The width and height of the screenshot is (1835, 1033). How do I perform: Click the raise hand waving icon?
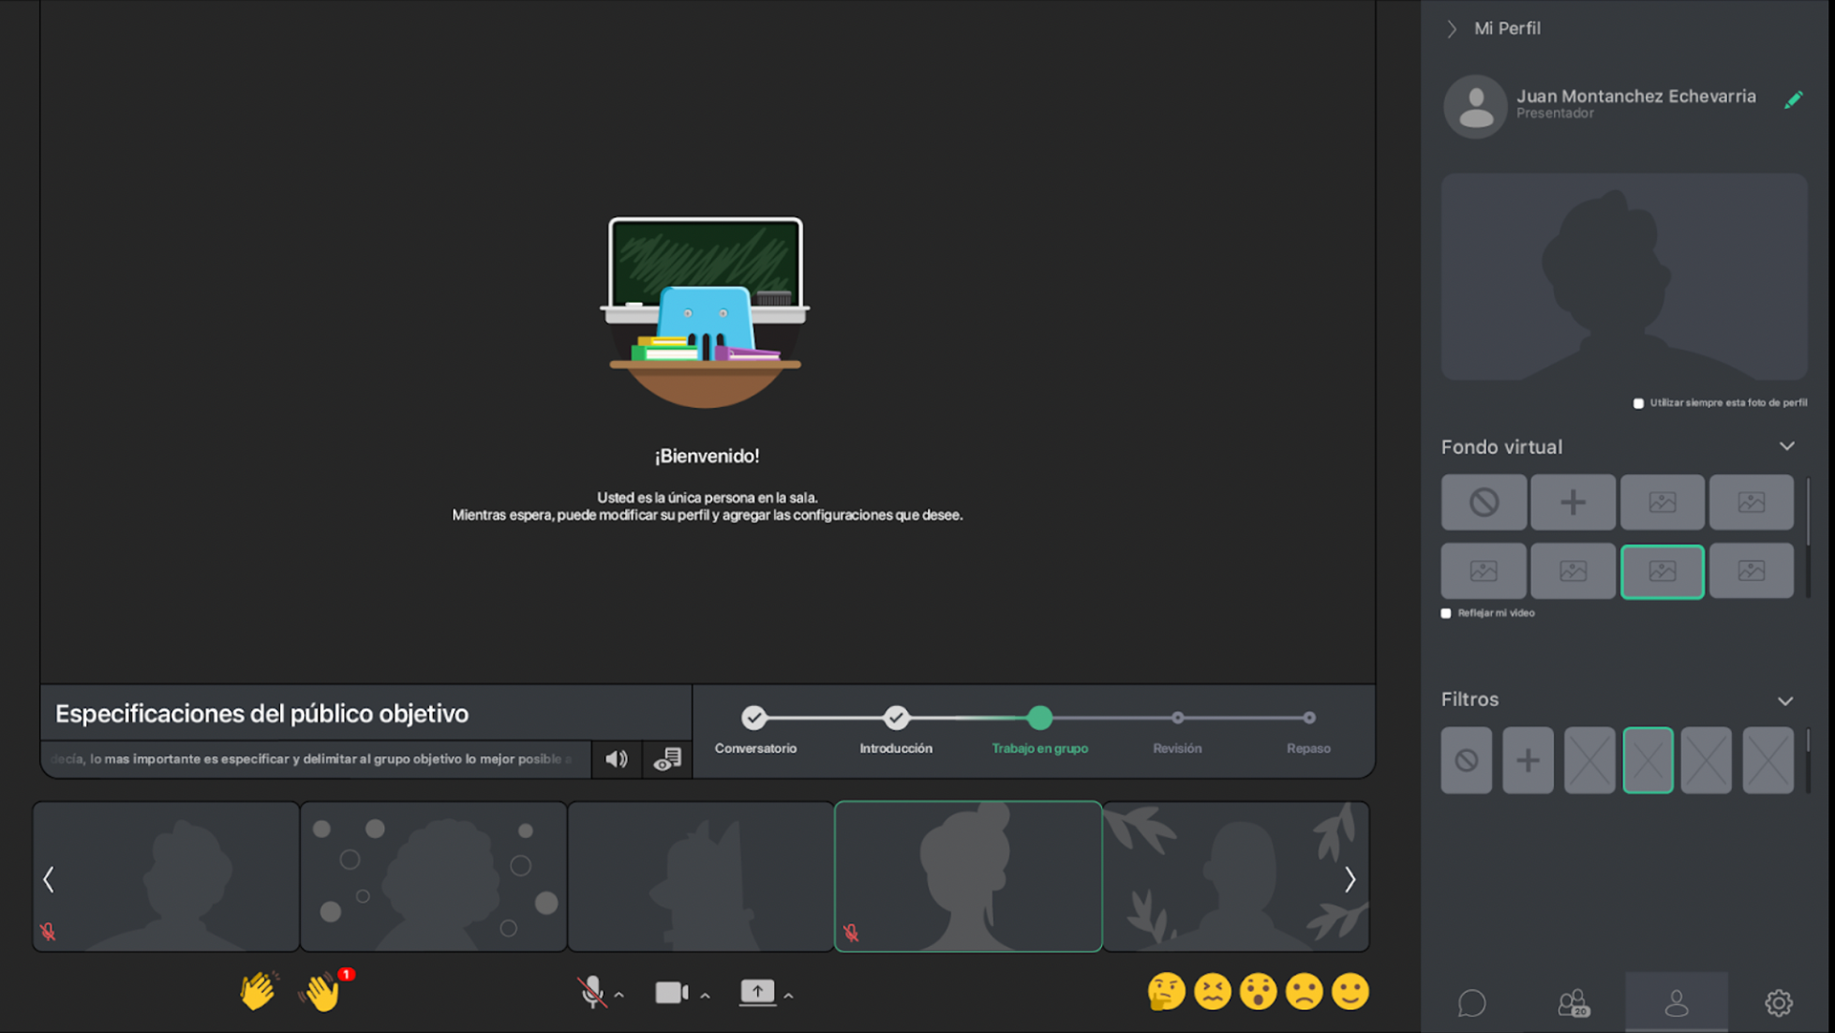coord(322,993)
